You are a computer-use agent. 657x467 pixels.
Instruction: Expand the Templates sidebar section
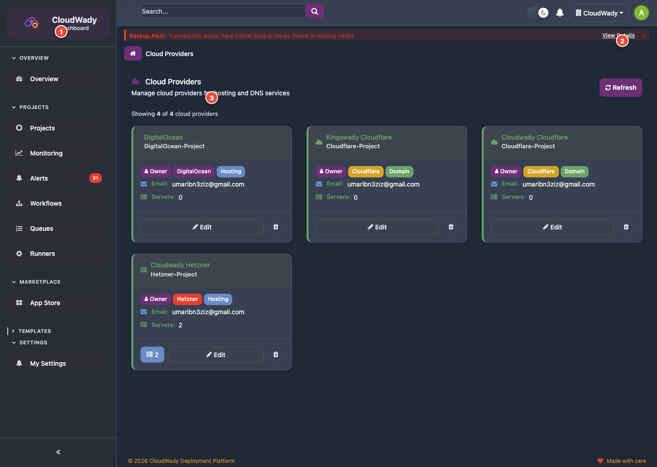34,331
